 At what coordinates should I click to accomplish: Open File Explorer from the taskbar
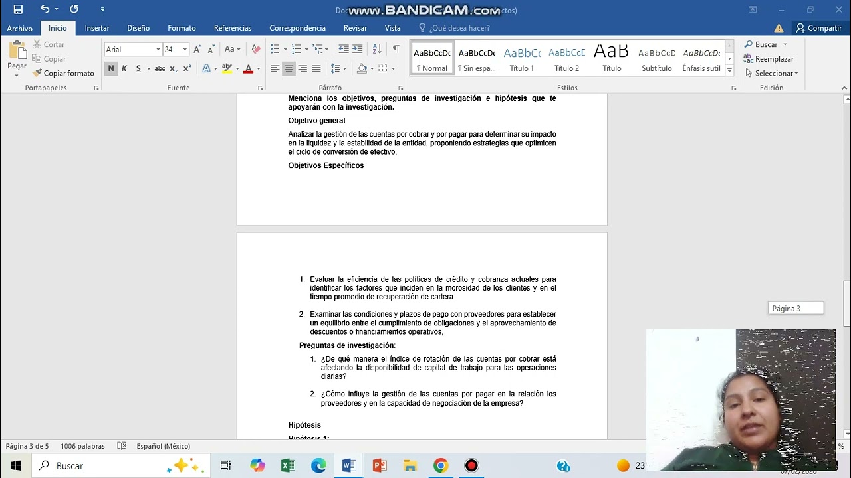(410, 465)
